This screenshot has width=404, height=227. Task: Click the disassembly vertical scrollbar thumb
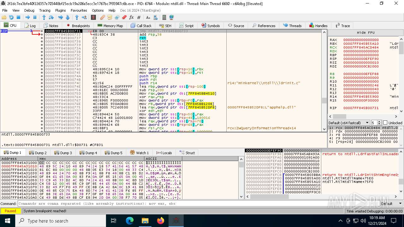324,101
